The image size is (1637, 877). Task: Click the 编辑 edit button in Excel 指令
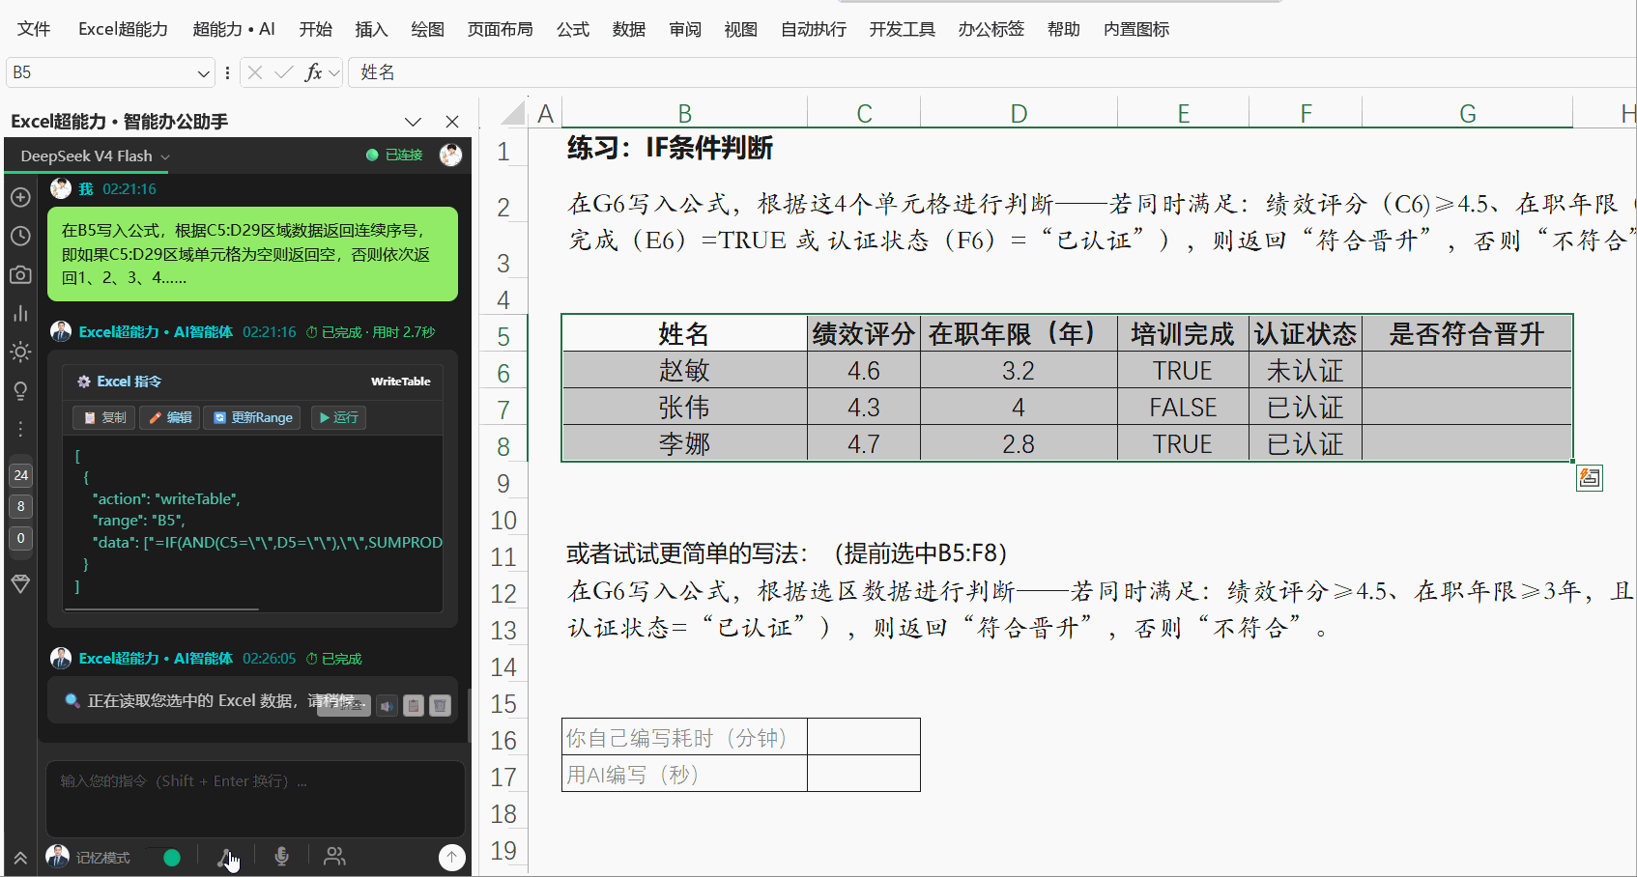click(170, 417)
